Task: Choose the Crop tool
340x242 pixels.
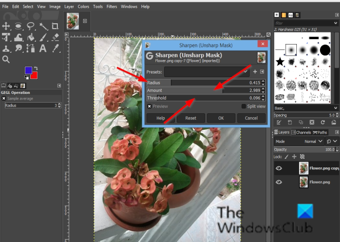Action: (55, 26)
